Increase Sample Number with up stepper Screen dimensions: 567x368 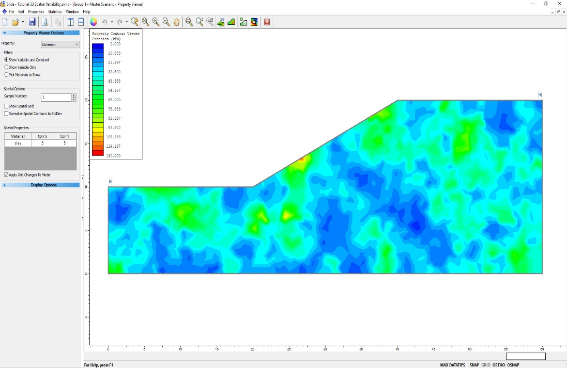pos(74,95)
